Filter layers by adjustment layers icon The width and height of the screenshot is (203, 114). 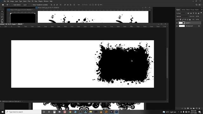point(191,13)
